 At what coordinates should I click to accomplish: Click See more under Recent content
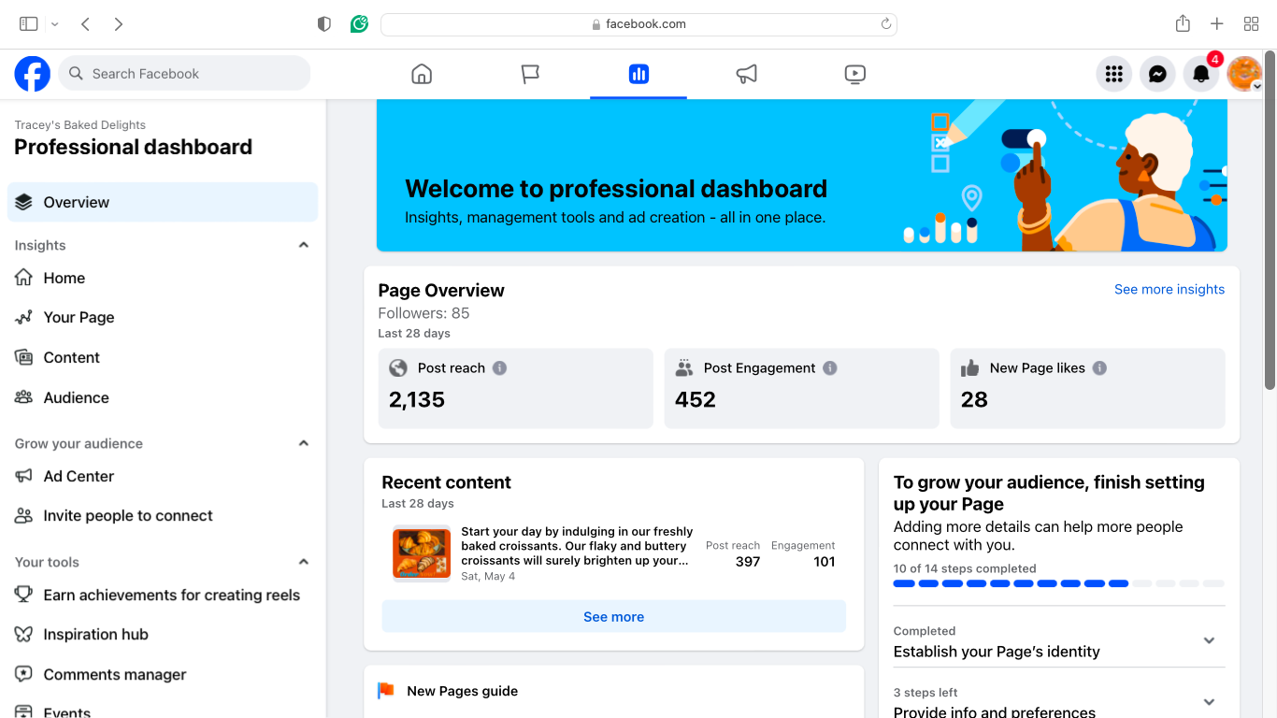(613, 617)
